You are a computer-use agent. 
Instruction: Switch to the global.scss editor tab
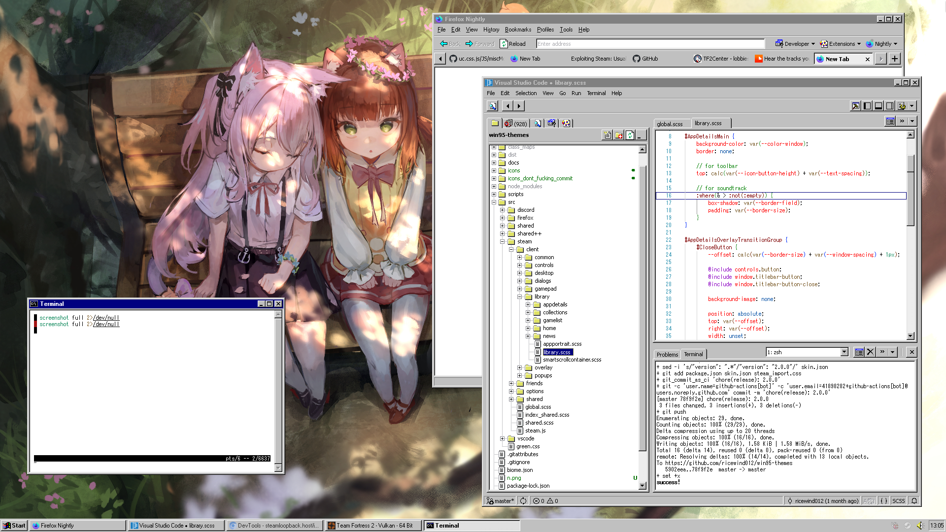tap(670, 124)
